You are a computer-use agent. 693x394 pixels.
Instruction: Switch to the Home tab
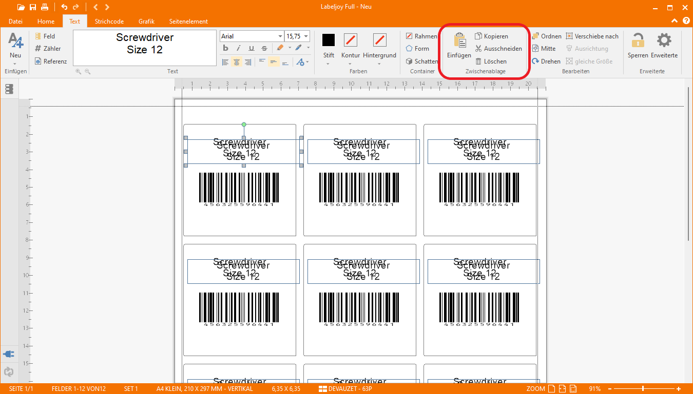click(x=46, y=22)
